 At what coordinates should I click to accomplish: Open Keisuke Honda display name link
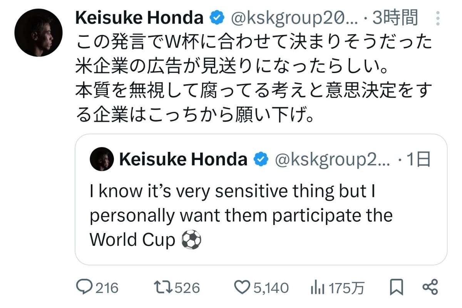coord(139,18)
